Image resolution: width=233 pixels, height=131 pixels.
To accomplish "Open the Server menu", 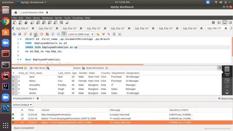I will pos(58,18).
